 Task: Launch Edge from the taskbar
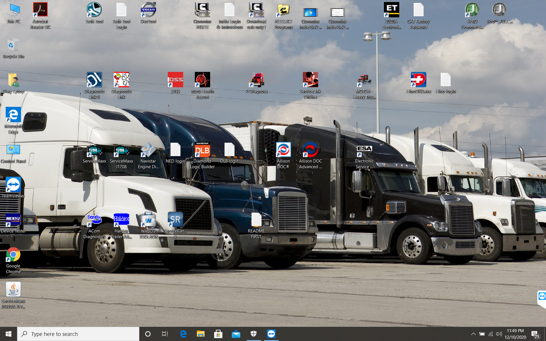pyautogui.click(x=183, y=334)
